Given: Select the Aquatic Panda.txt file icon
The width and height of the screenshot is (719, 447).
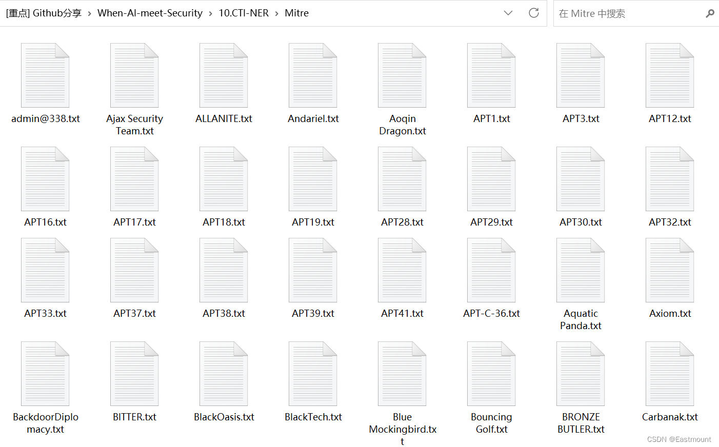Looking at the screenshot, I should pos(581,270).
